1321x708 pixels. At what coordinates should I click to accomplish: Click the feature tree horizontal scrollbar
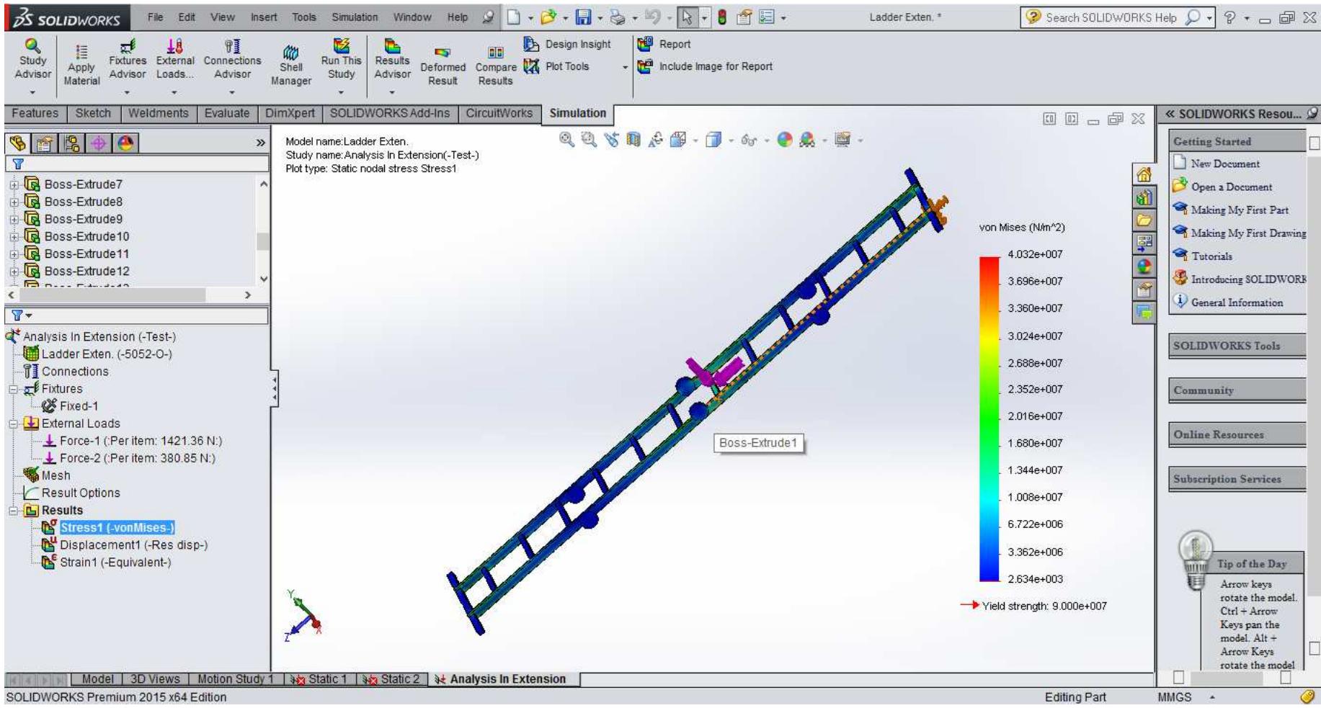click(x=130, y=295)
